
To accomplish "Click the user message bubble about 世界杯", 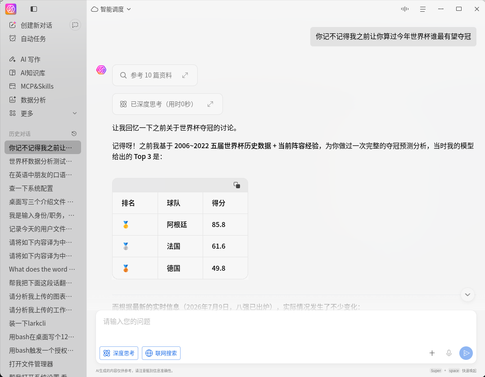I will click(393, 36).
